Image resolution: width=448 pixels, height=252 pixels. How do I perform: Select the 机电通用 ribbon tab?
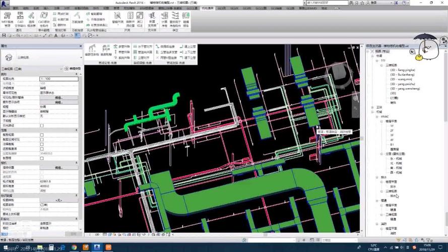[207, 9]
